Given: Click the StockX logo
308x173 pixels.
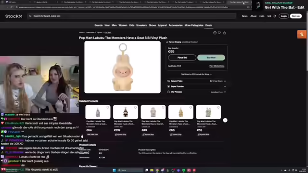Looking at the screenshot, I should pyautogui.click(x=14, y=16).
